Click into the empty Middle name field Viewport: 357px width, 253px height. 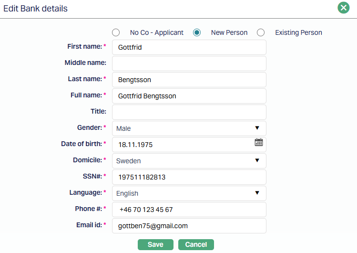coord(189,63)
